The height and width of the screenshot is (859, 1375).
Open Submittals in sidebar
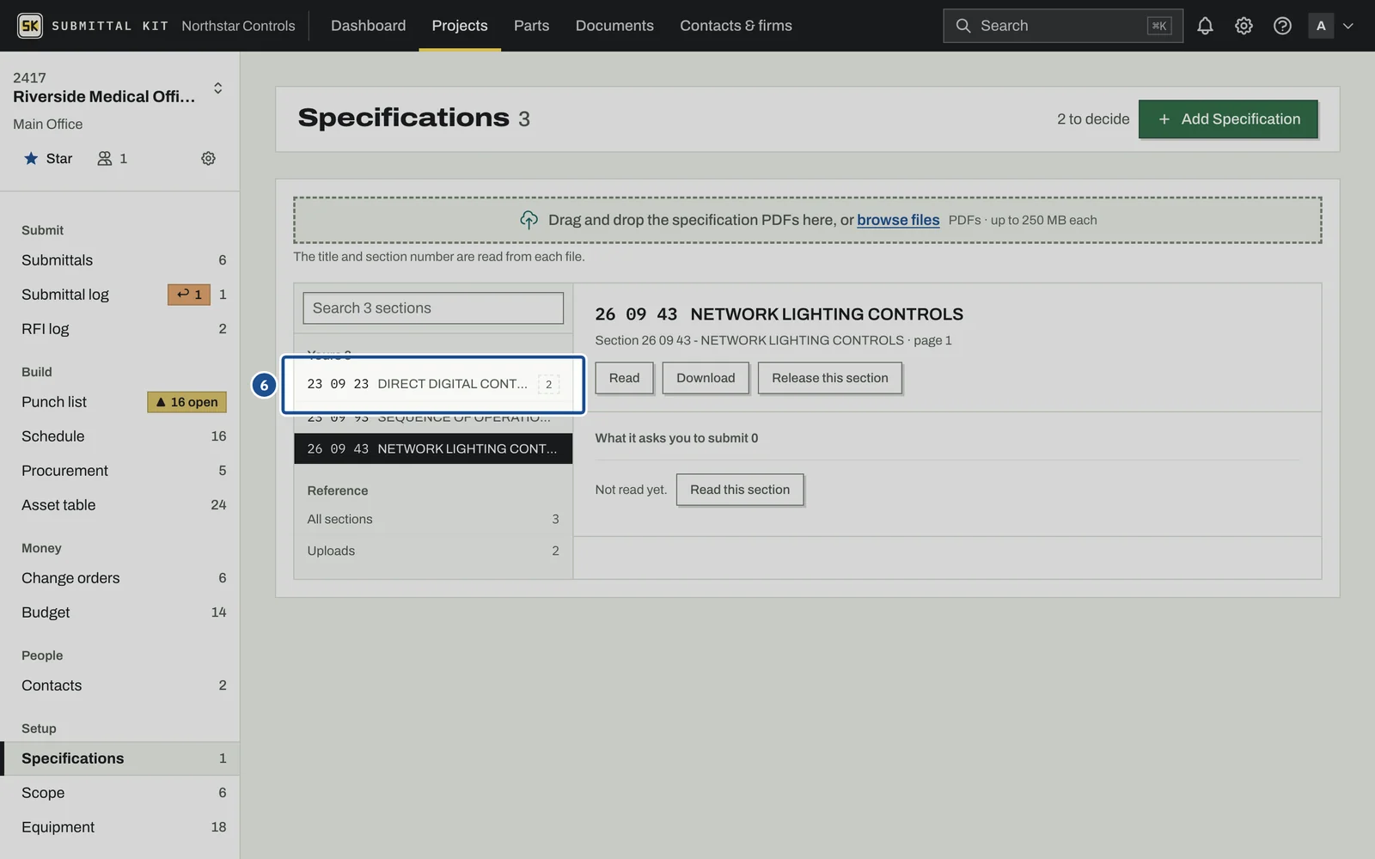point(120,260)
